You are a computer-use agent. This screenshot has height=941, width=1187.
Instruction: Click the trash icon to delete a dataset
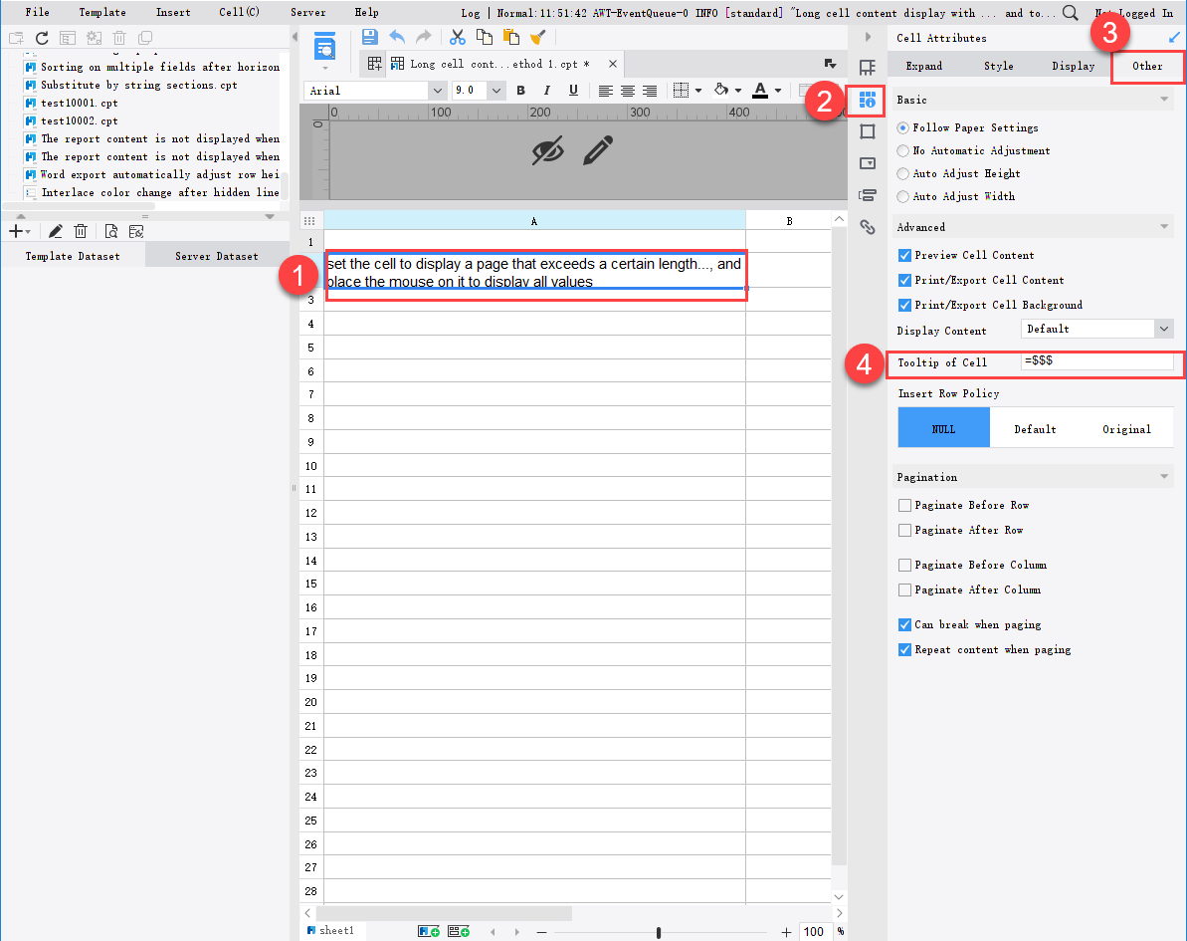click(x=81, y=230)
